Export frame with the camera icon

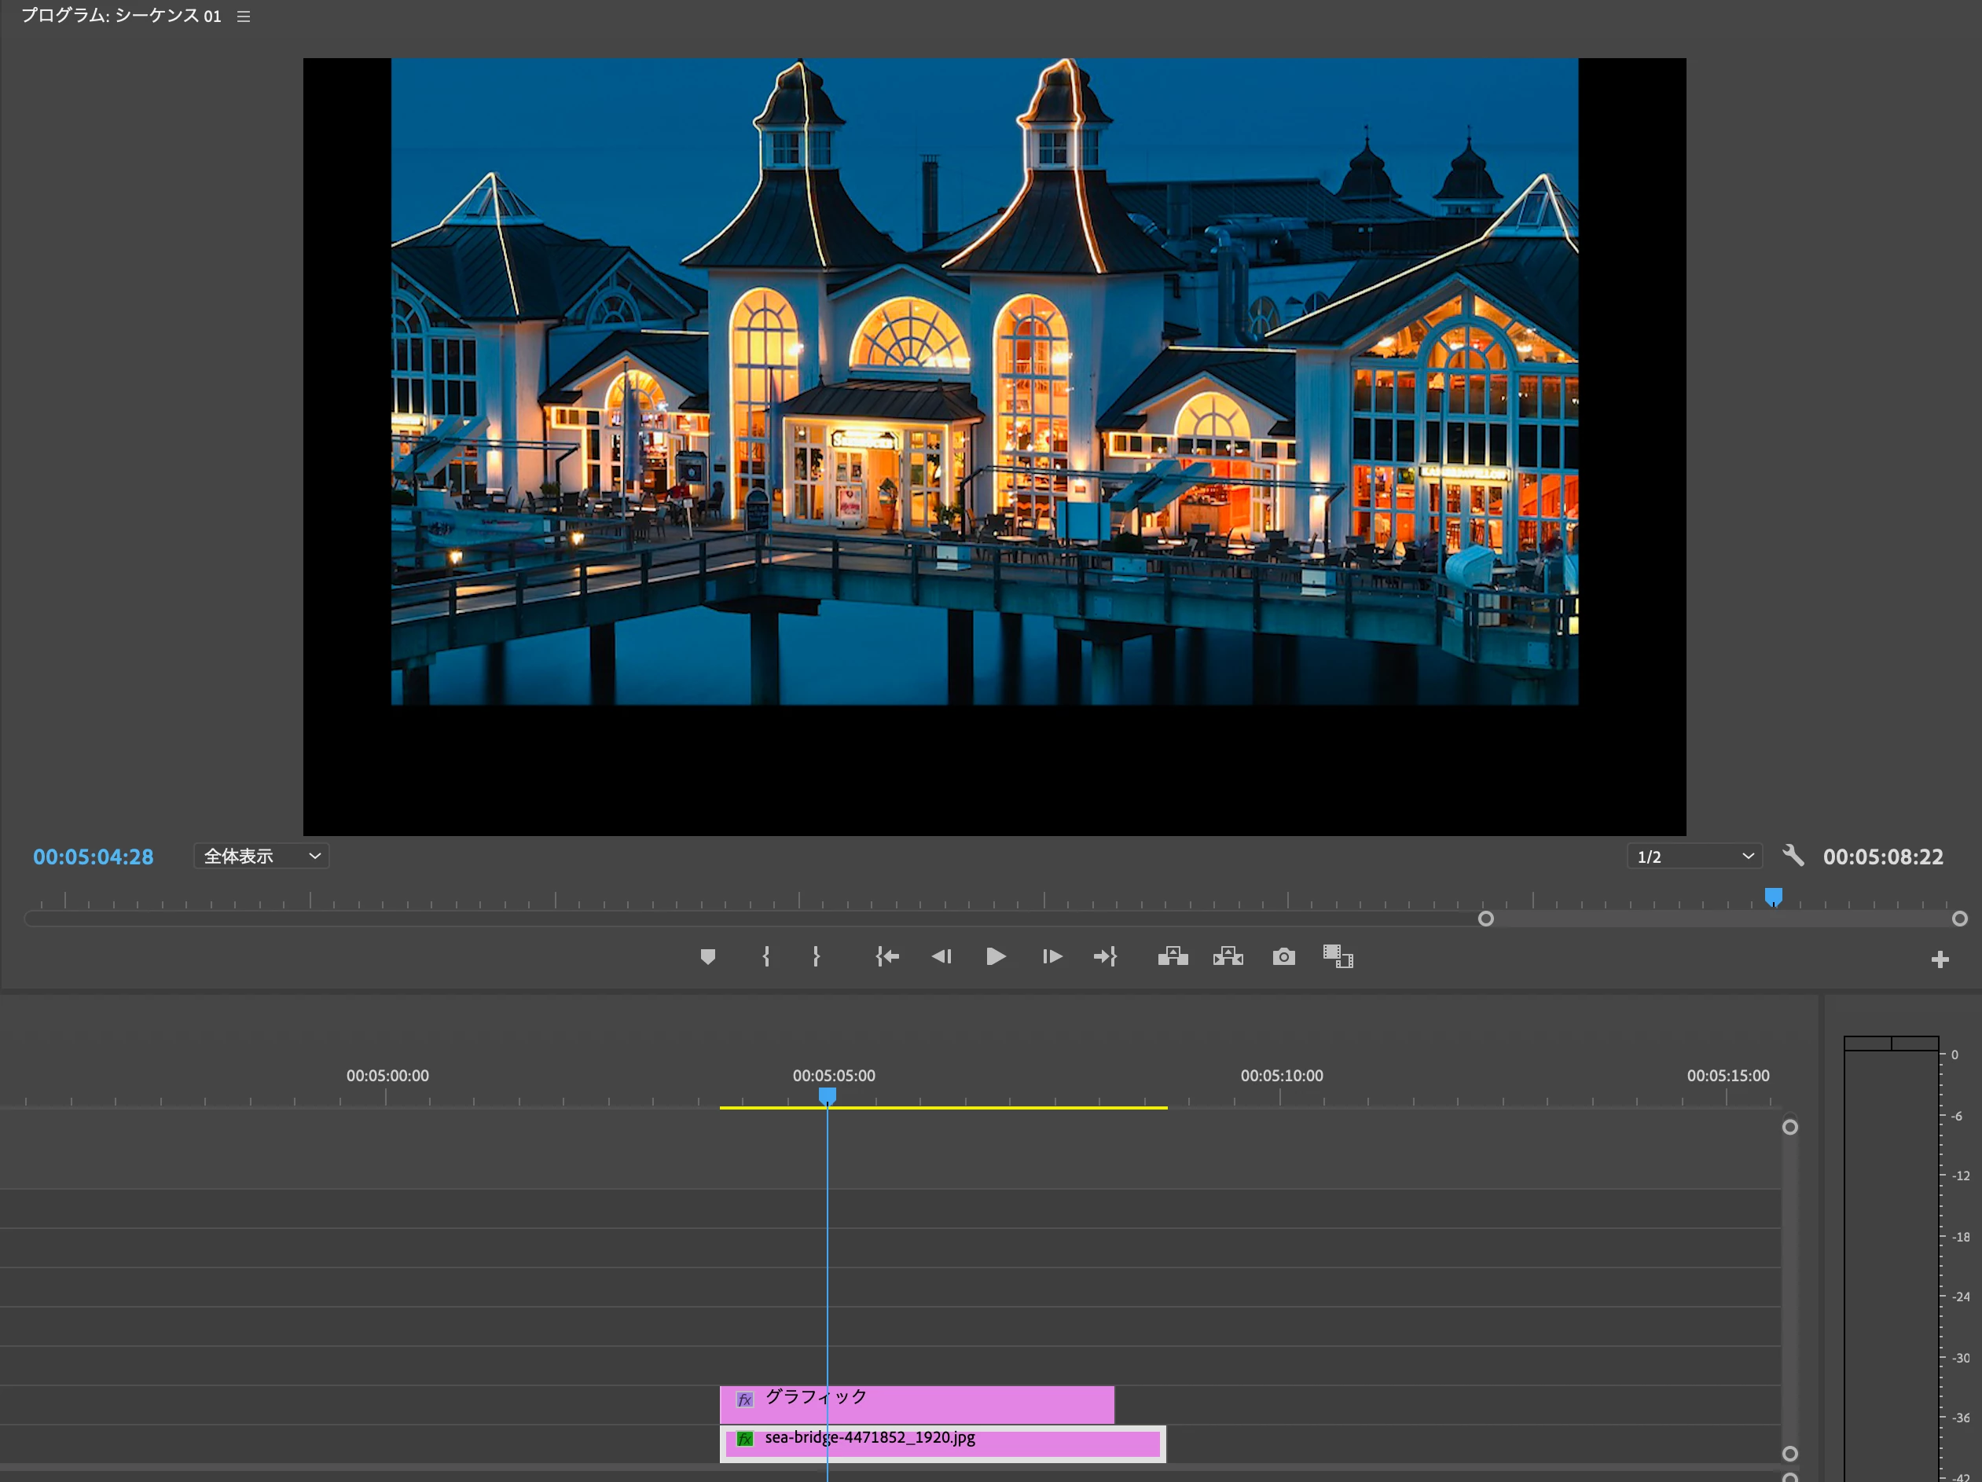click(1283, 957)
